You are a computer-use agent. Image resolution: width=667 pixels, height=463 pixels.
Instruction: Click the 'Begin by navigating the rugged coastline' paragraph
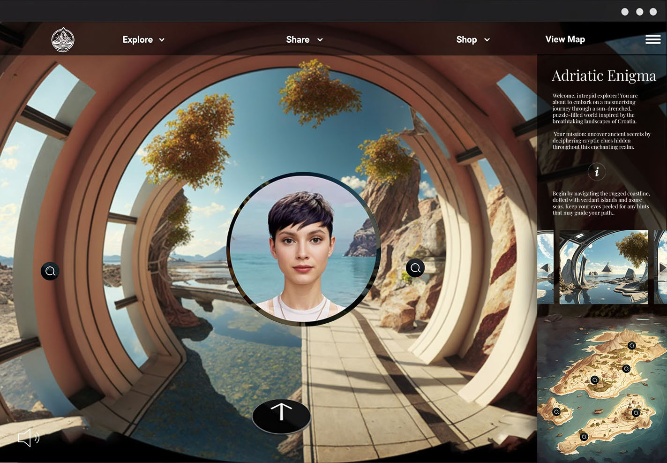[x=601, y=203]
